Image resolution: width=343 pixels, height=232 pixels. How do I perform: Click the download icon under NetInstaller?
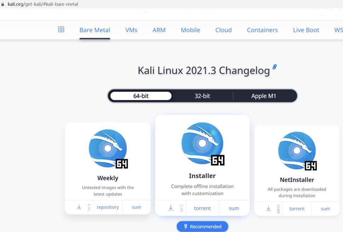269,208
